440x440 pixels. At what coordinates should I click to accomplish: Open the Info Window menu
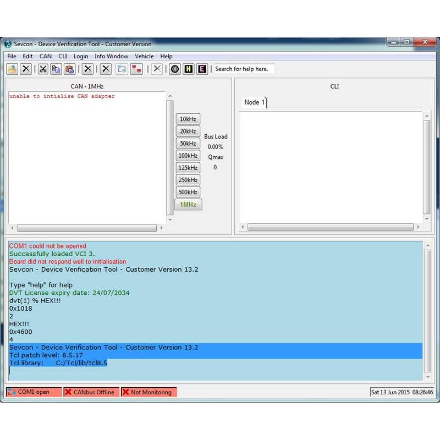111,56
